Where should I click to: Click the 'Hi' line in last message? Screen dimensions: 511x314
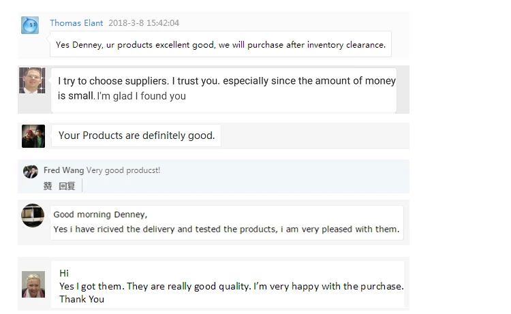pyautogui.click(x=64, y=273)
